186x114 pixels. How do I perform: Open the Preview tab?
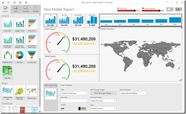coord(36,9)
